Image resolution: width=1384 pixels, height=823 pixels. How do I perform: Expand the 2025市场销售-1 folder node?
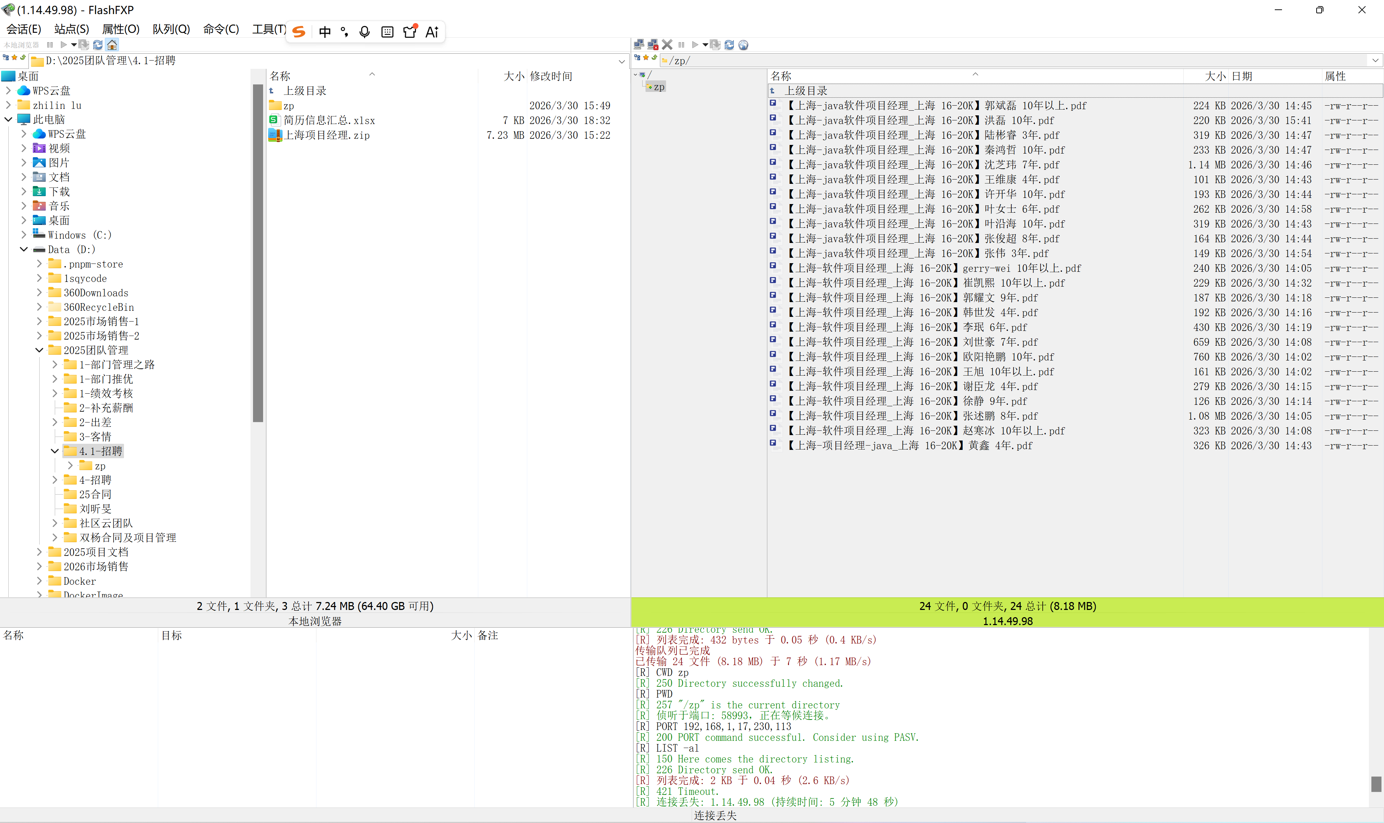click(x=39, y=321)
